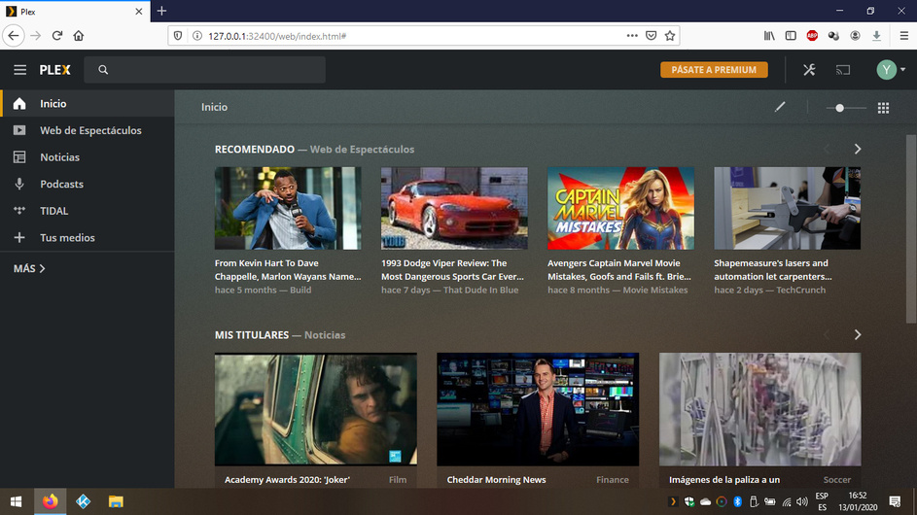Screen dimensions: 917x515
Task: Open page actions three-dot menu
Action: (x=632, y=36)
